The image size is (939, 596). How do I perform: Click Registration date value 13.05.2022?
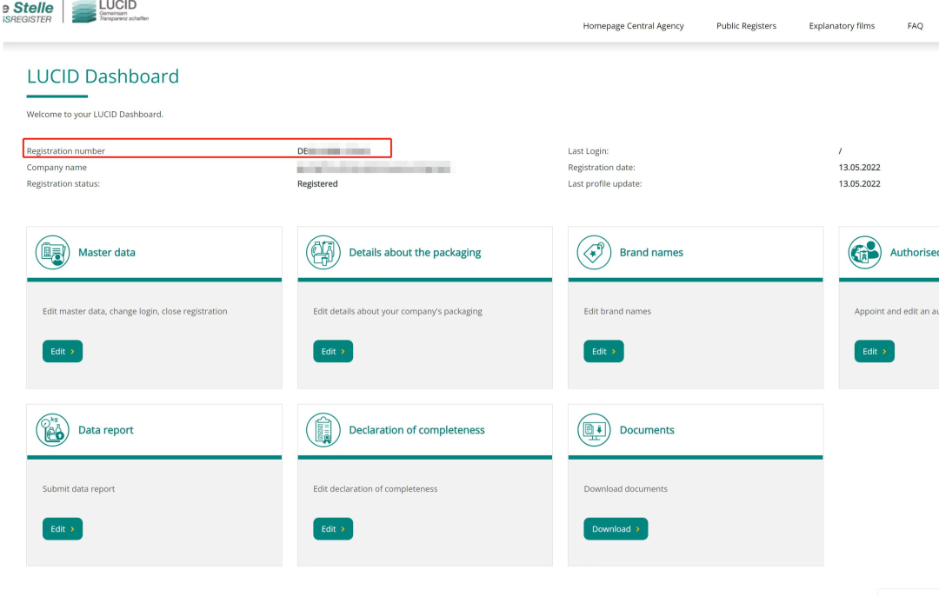pos(859,168)
